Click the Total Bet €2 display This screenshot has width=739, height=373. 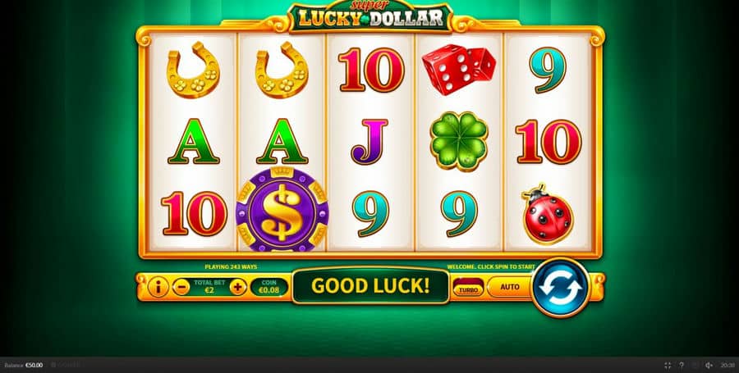[209, 286]
